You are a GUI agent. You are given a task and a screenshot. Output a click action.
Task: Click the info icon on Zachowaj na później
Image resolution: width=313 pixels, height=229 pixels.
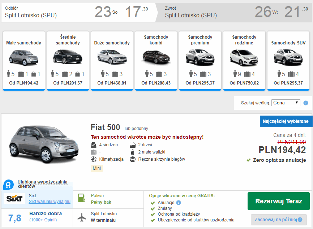(x=300, y=220)
